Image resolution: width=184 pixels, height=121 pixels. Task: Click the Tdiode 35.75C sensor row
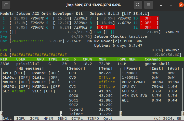(x=91, y=114)
